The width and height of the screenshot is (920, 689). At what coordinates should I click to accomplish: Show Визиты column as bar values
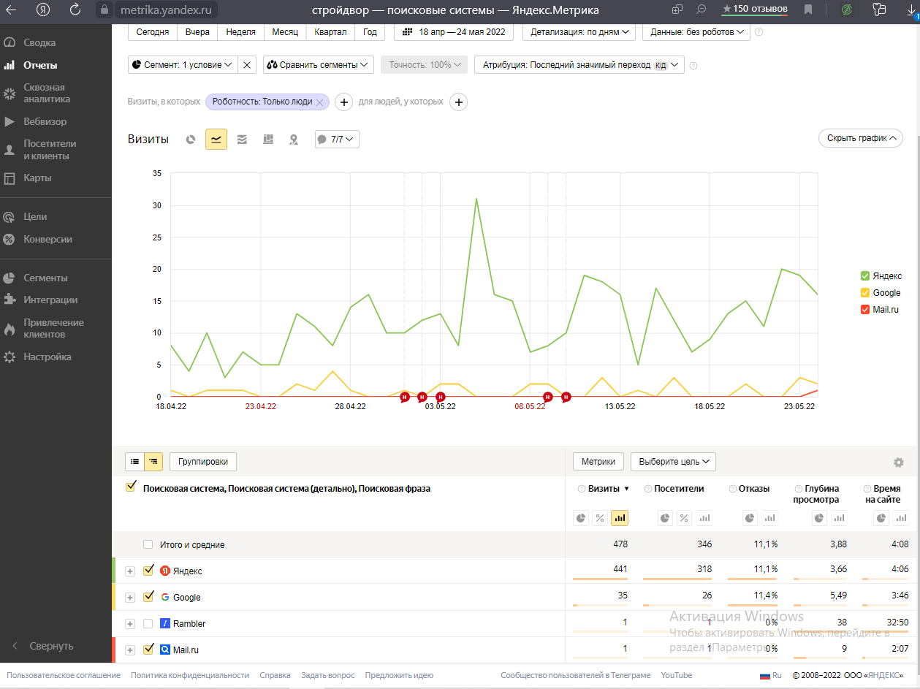620,518
